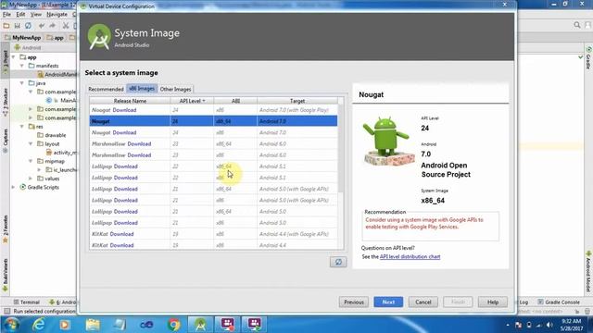Download Nougat x86 image with Google Play
The image size is (593, 333).
pyautogui.click(x=124, y=110)
